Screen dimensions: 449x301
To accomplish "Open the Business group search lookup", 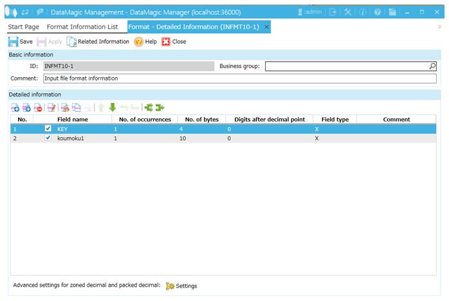I will pyautogui.click(x=432, y=66).
